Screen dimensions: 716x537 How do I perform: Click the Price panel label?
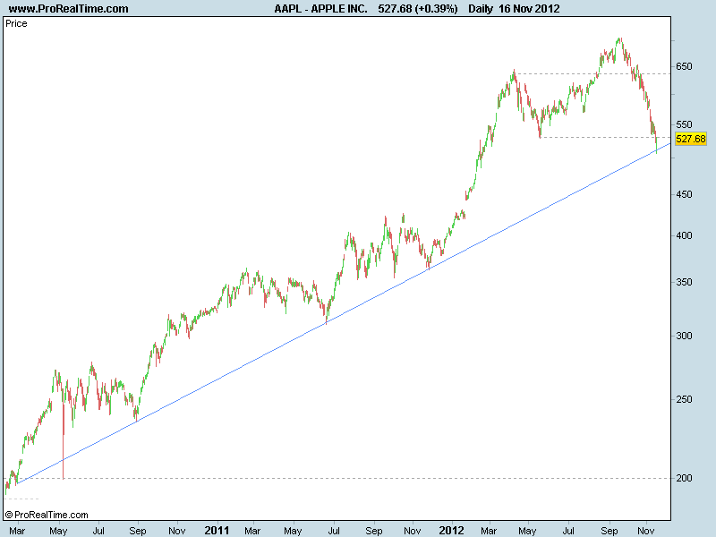coord(16,24)
